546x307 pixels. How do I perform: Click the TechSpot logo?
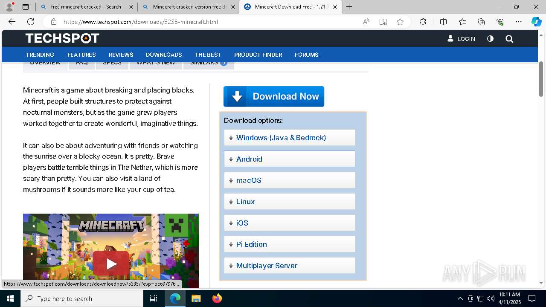[62, 38]
